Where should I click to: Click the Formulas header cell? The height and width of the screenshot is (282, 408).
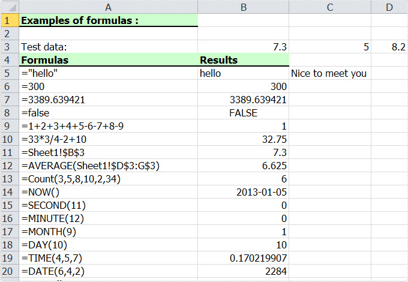tap(108, 60)
